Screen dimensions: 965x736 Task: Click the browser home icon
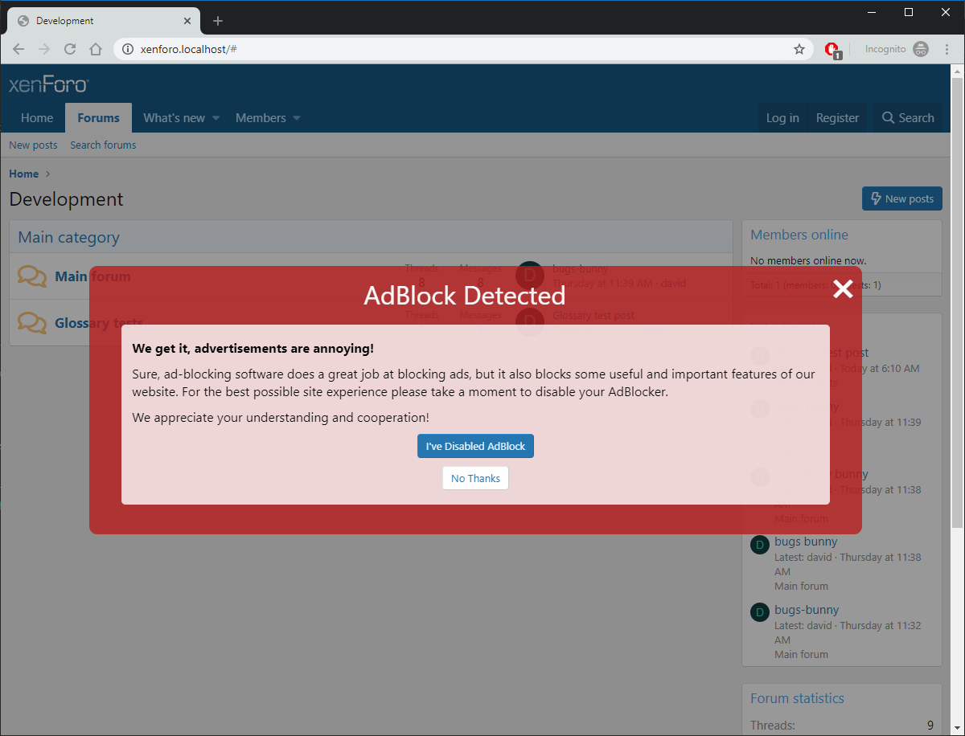96,49
